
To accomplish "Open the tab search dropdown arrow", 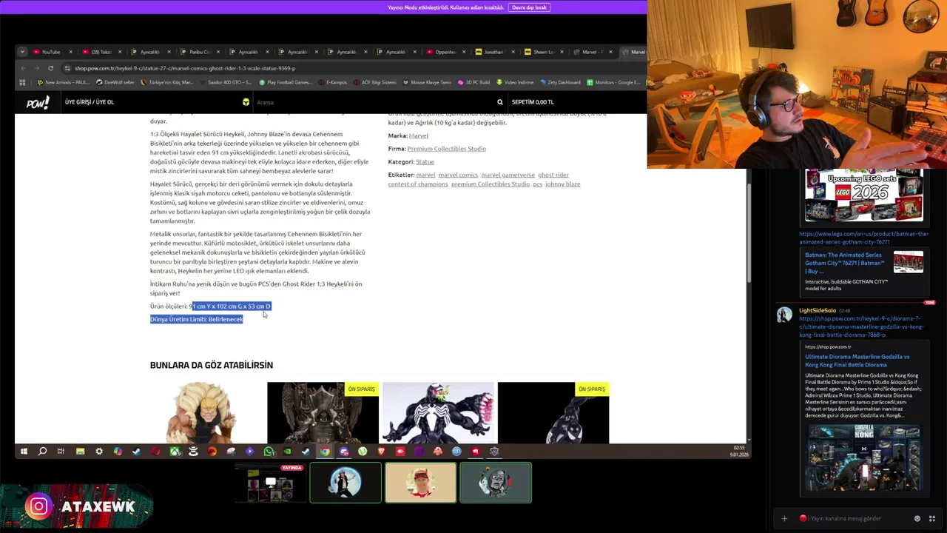I will point(22,52).
